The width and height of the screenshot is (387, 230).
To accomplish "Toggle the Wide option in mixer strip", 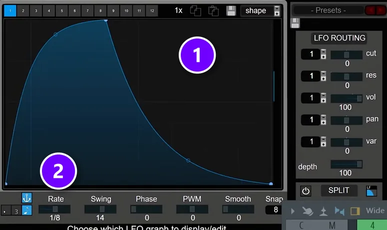I will (x=375, y=210).
